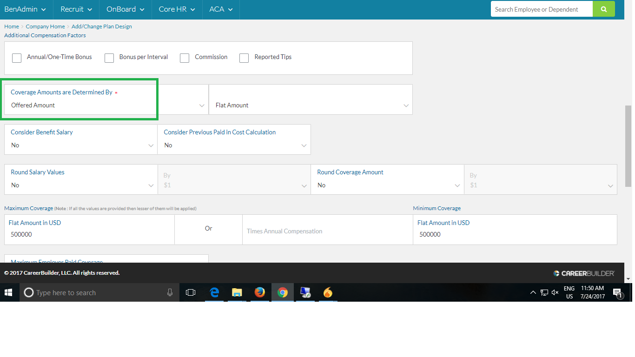Screen dimensions: 635x357
Task: Click the Task View icon
Action: [x=191, y=292]
